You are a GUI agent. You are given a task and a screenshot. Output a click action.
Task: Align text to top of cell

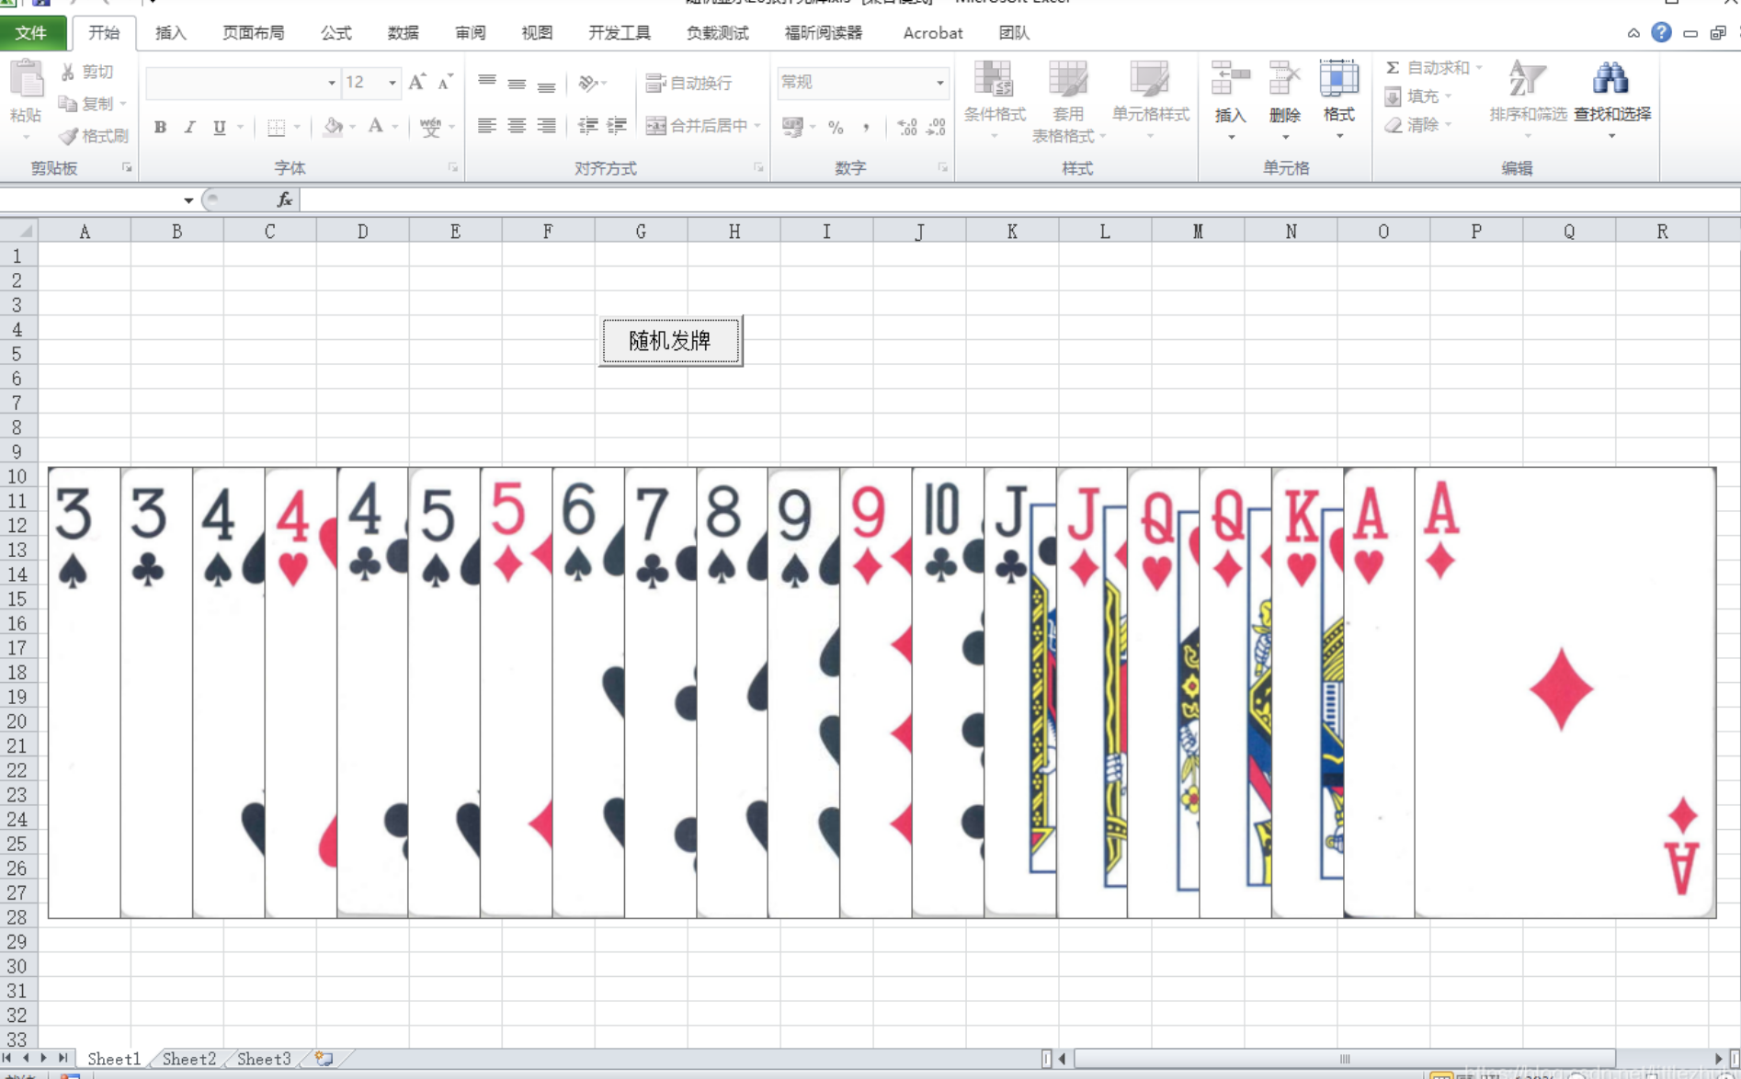(487, 83)
